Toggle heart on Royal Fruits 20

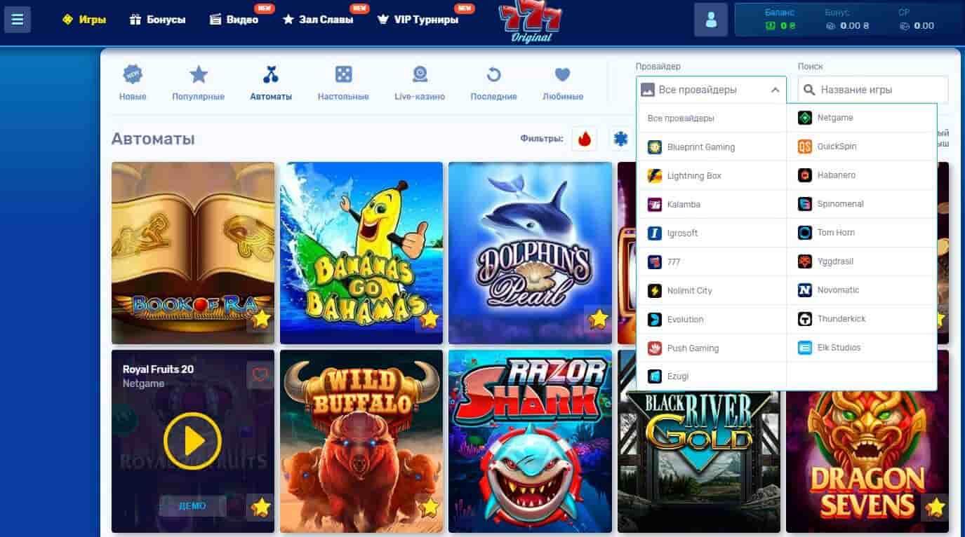click(x=260, y=375)
